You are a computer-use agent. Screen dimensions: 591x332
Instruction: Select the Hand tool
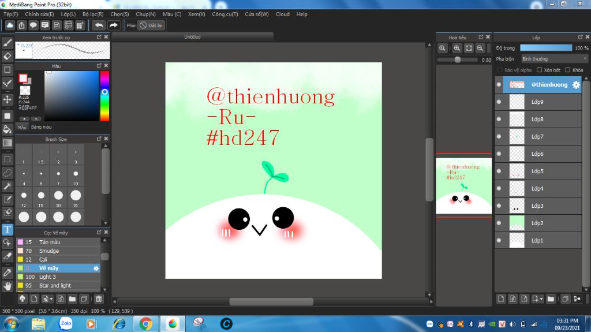pos(7,286)
